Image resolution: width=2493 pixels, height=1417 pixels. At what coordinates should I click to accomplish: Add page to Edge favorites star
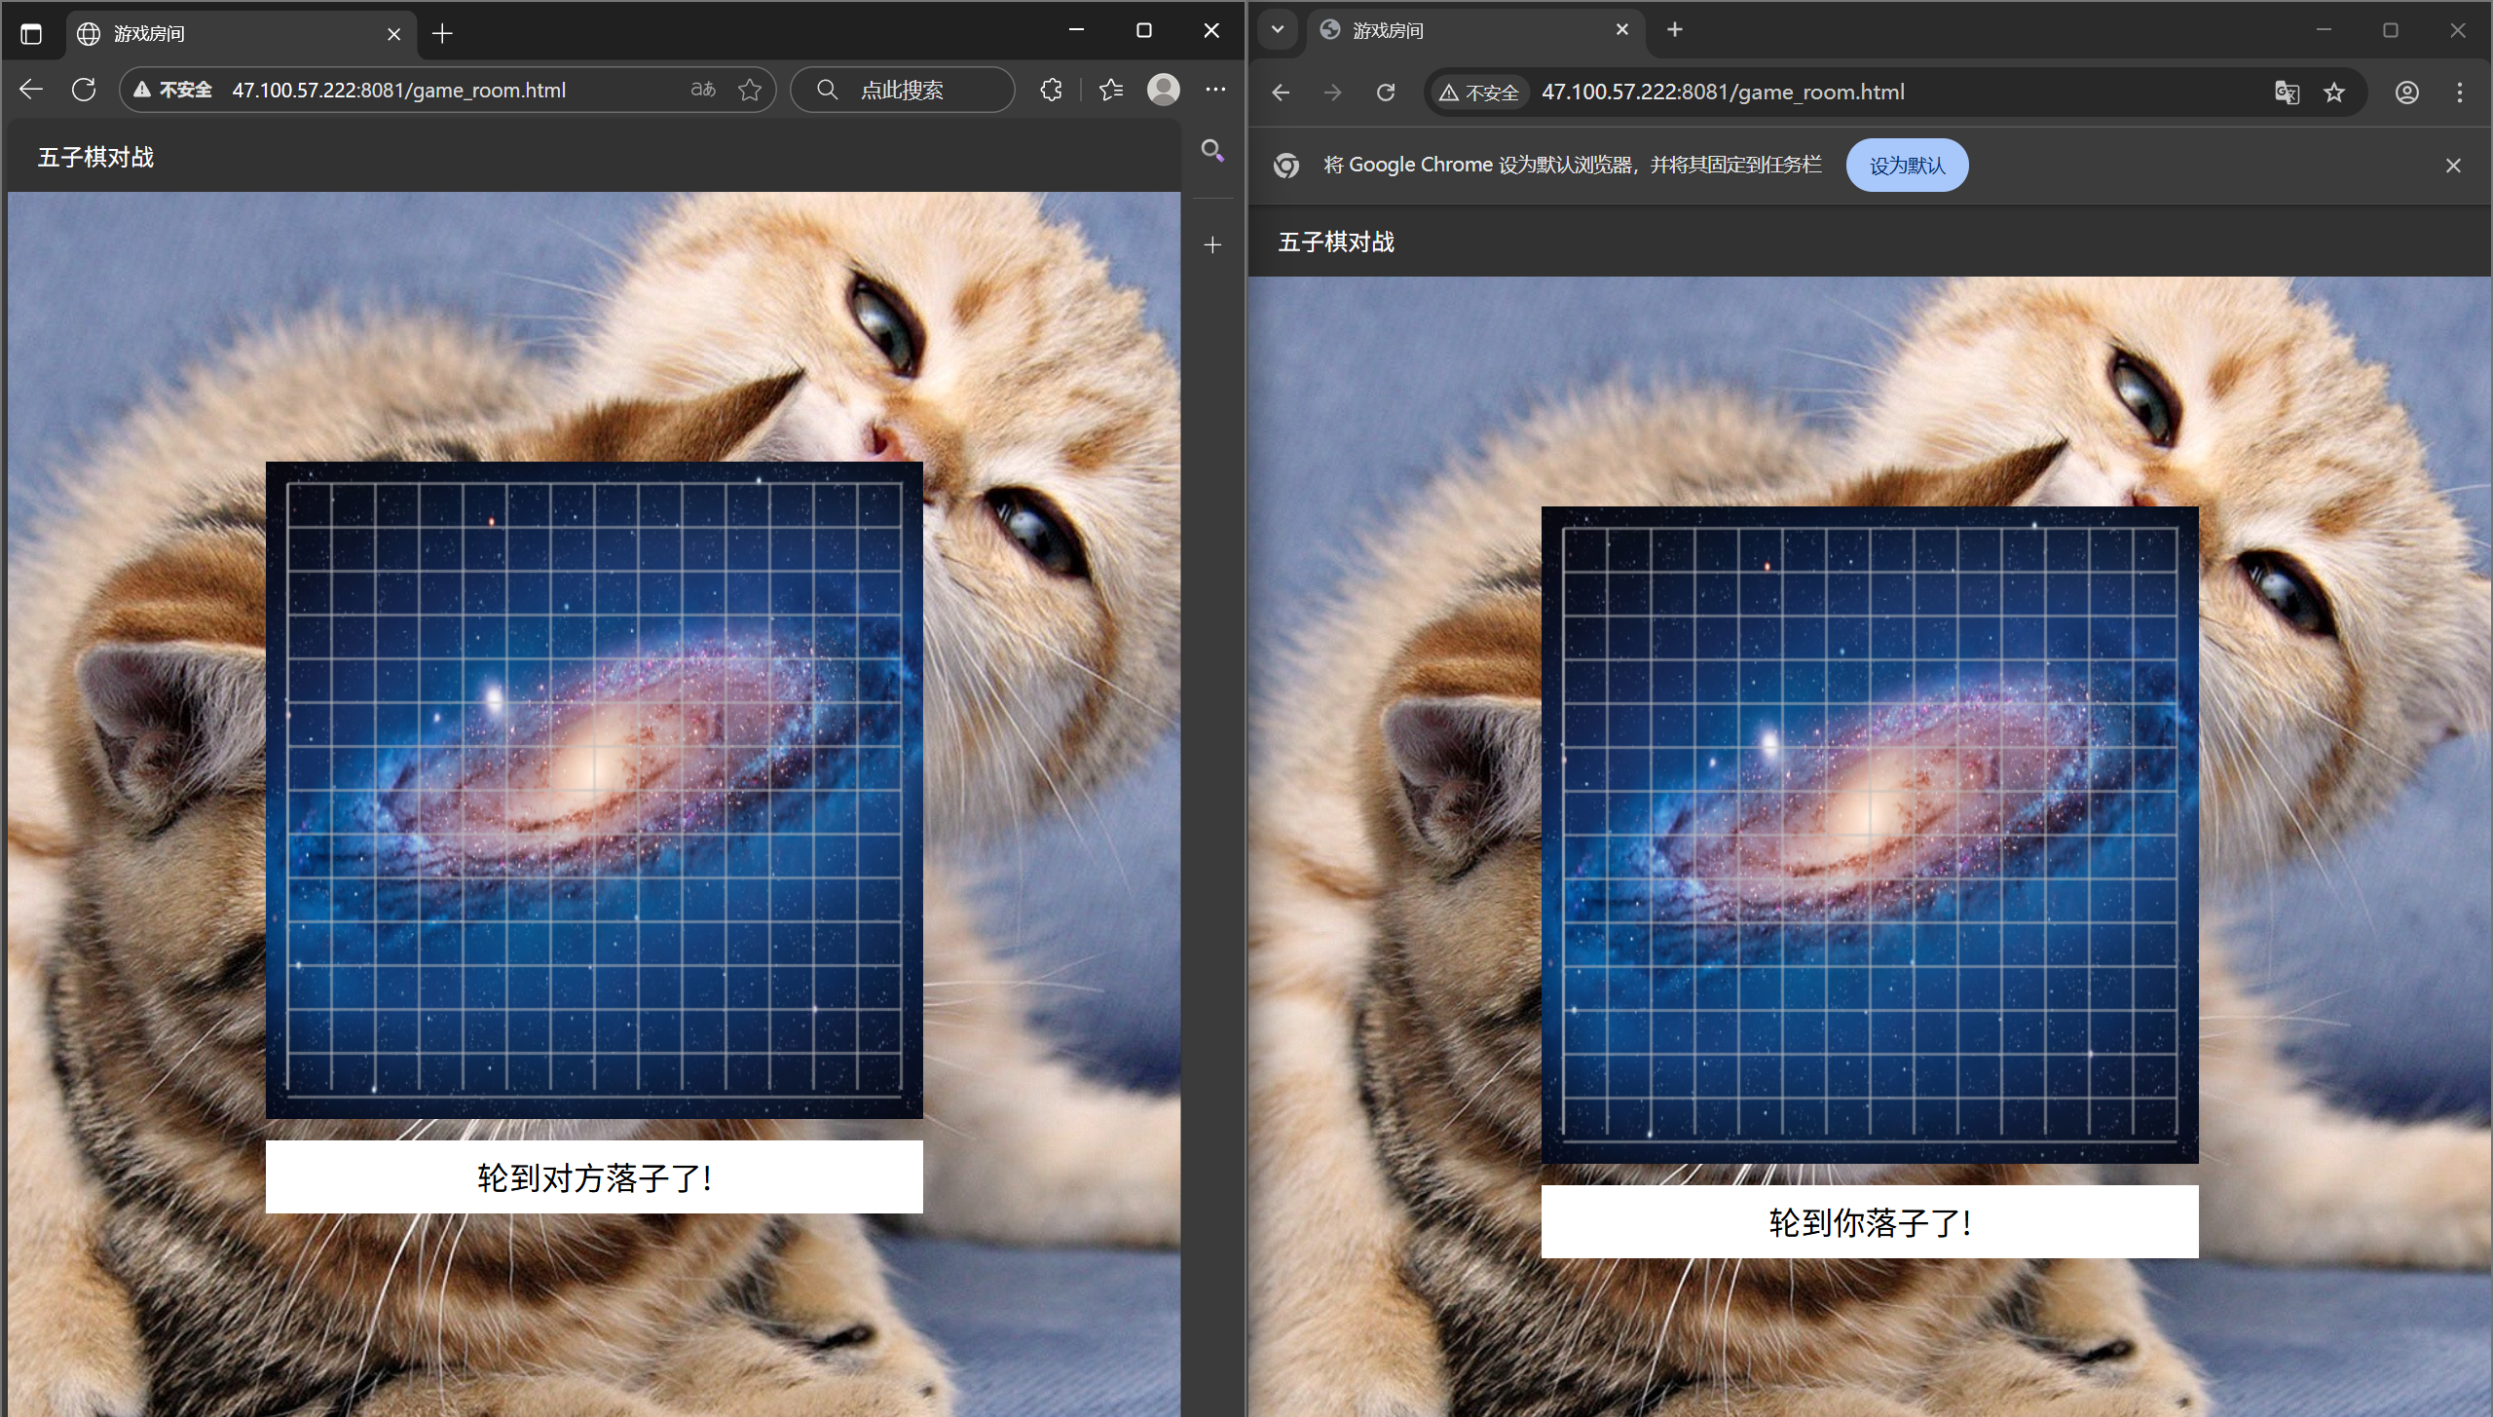[750, 90]
